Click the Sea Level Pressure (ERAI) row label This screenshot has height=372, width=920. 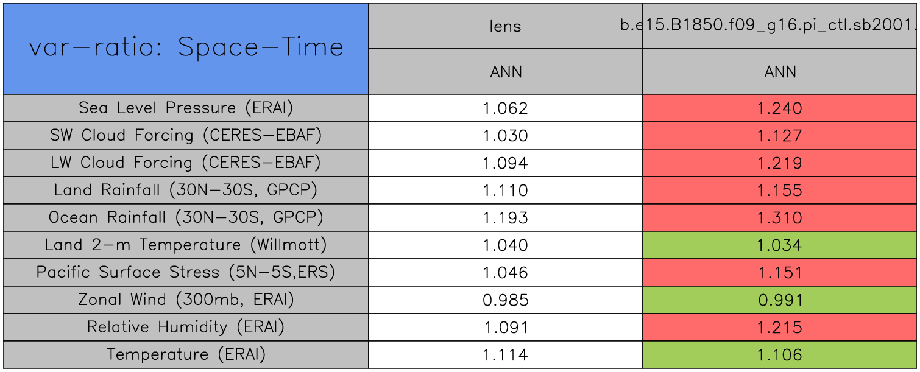[186, 108]
